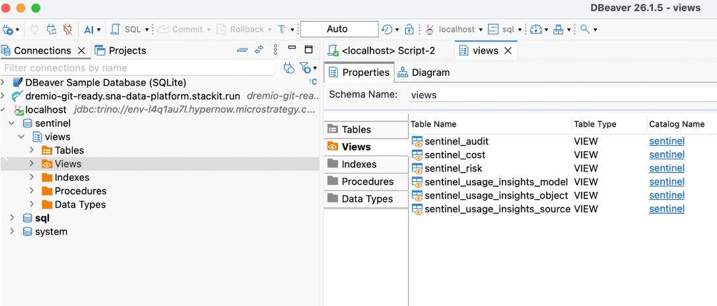Click sentinel catalog link in sentinel_risk row
Image resolution: width=717 pixels, height=306 pixels.
[x=667, y=169]
